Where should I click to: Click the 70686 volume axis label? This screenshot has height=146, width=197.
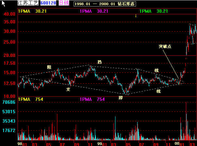click(9, 102)
